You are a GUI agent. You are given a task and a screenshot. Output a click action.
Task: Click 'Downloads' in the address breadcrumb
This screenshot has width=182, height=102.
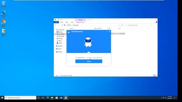(x=76, y=25)
